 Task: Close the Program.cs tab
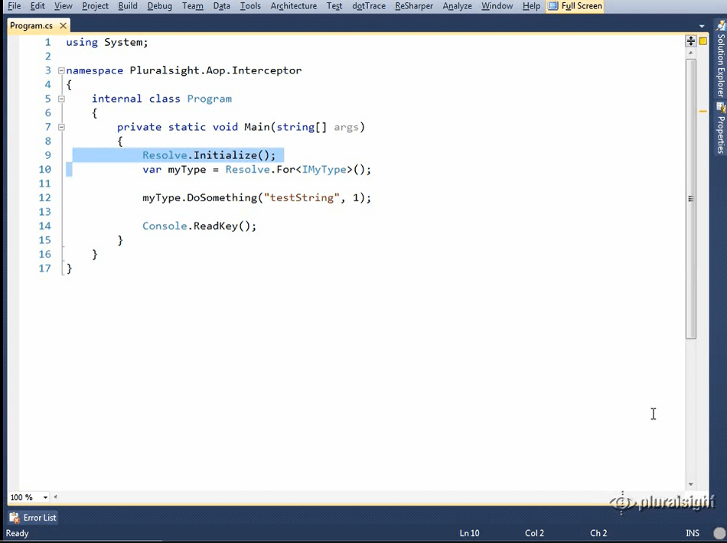click(x=63, y=25)
